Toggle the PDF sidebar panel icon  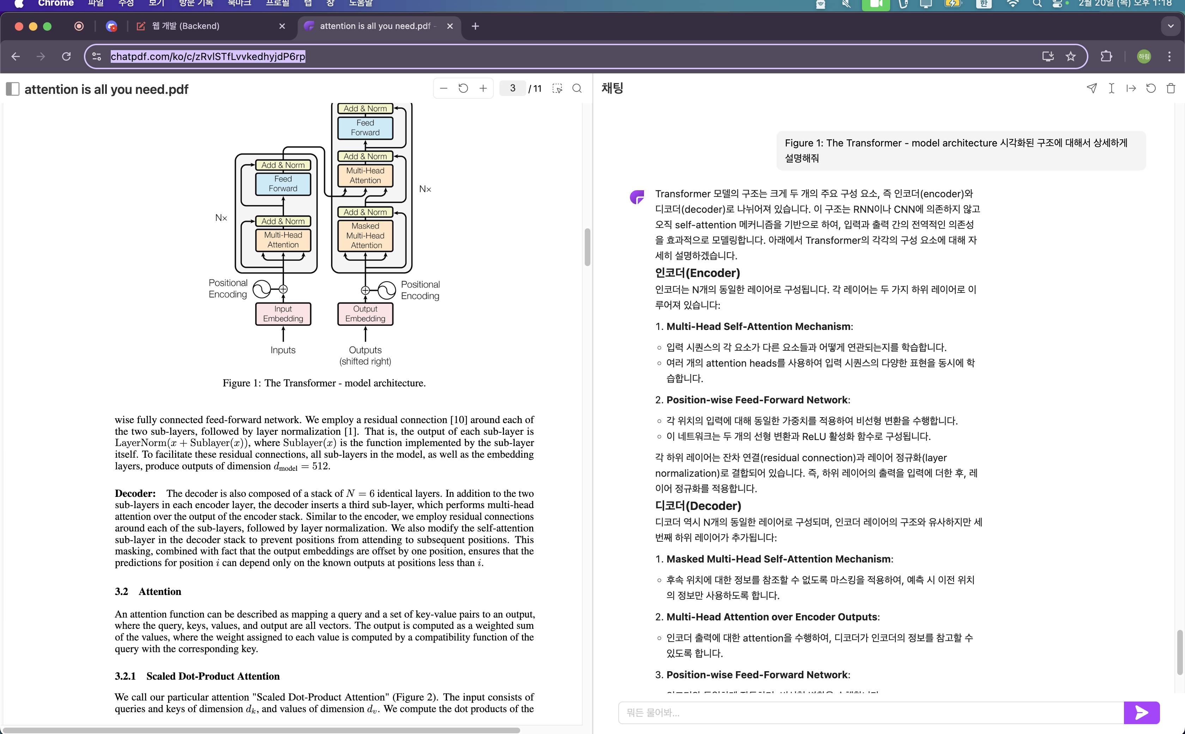click(x=13, y=89)
